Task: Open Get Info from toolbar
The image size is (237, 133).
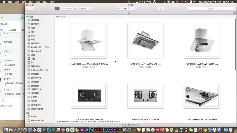Action: pos(125,9)
